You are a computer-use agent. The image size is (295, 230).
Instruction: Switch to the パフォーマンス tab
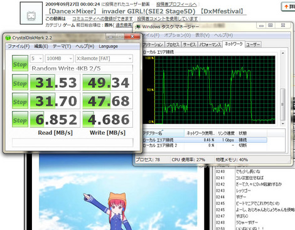[x=210, y=44]
